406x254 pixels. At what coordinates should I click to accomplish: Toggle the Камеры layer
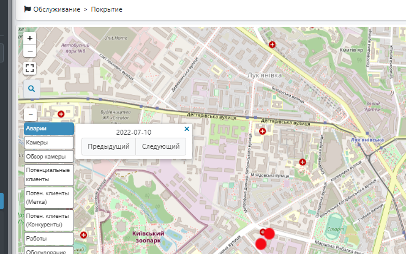pyautogui.click(x=49, y=143)
